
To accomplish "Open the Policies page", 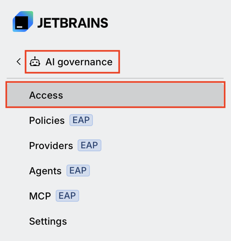I will coord(47,121).
